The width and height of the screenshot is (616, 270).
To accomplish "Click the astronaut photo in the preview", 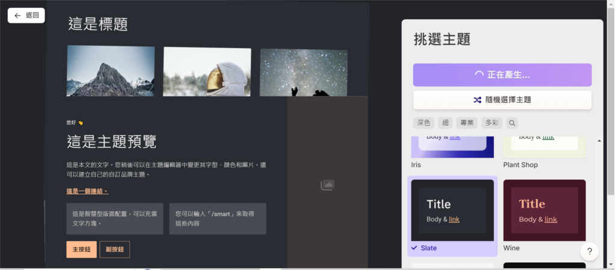I will (207, 72).
